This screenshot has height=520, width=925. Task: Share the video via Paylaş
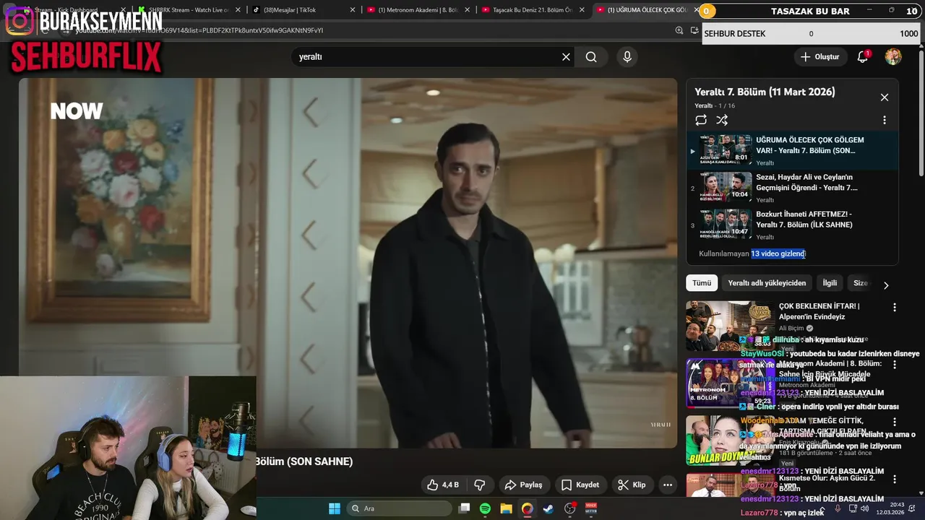[x=523, y=485]
